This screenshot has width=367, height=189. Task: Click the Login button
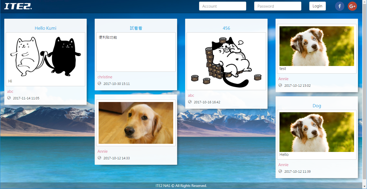pyautogui.click(x=317, y=6)
